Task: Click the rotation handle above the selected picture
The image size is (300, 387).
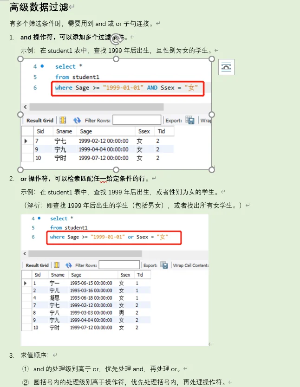Action: tap(116, 38)
